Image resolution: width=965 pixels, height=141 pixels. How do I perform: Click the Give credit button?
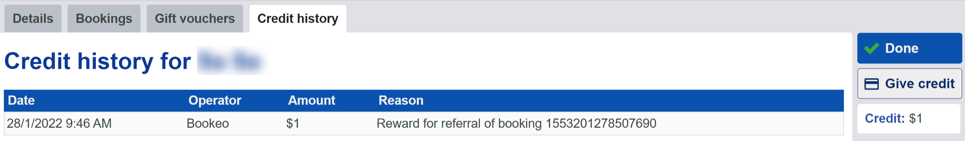(x=910, y=83)
